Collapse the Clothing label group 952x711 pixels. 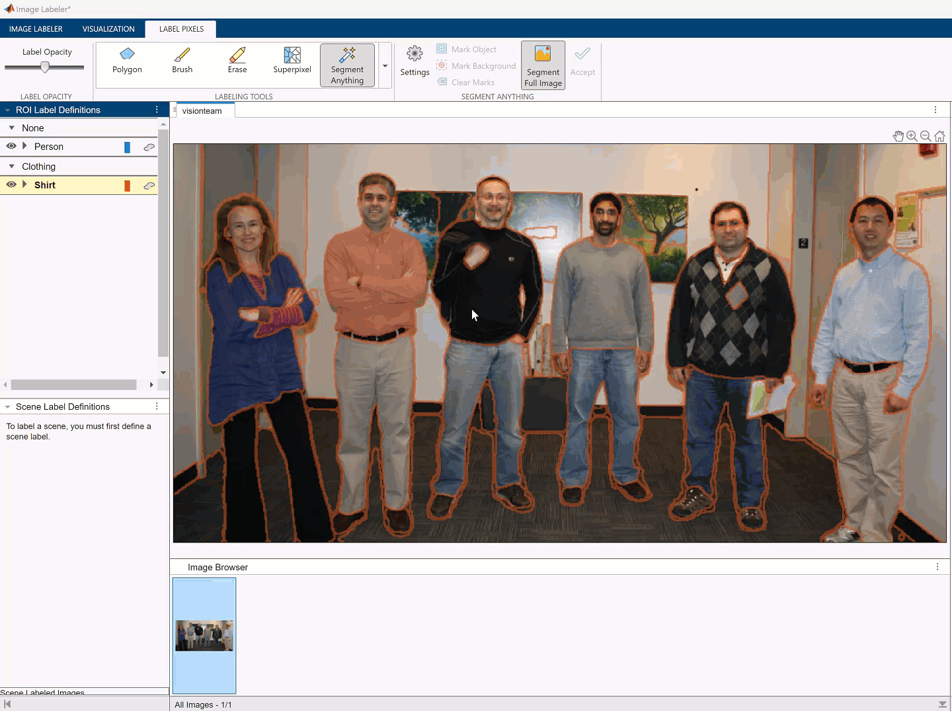tap(11, 167)
